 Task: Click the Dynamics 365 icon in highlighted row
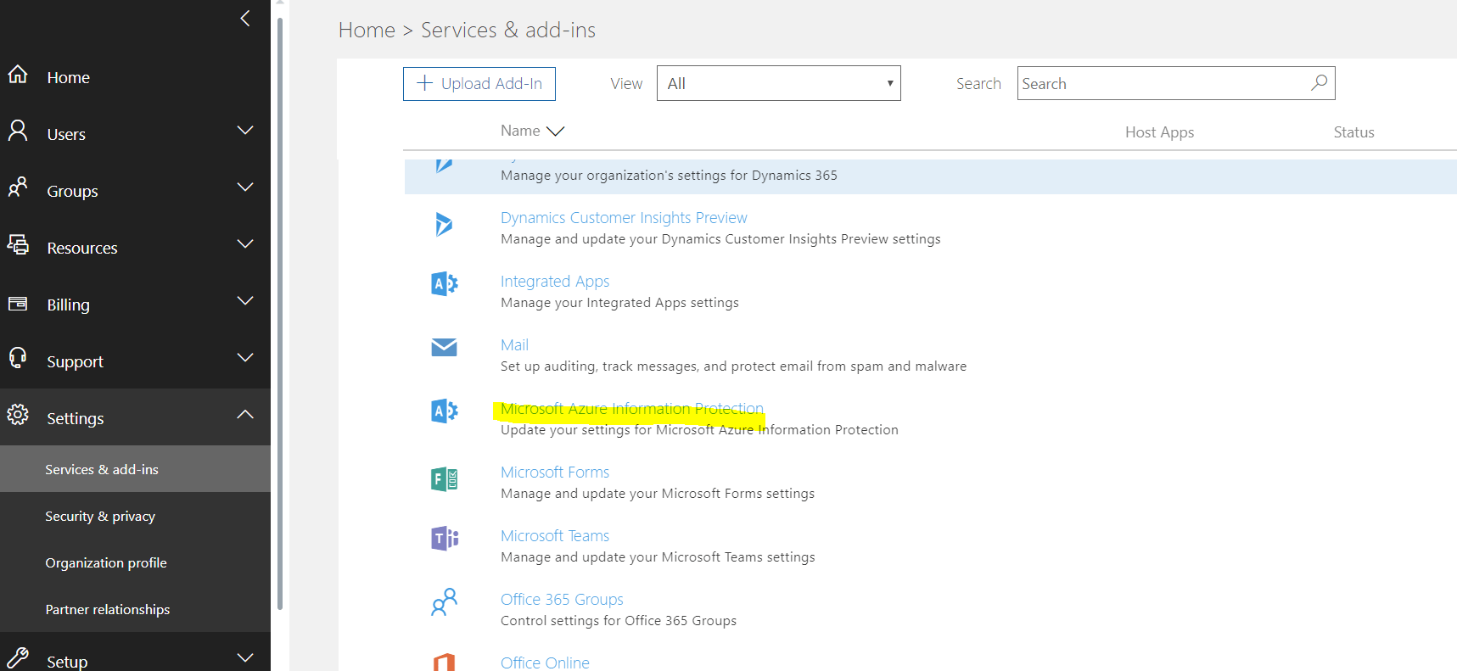444,165
